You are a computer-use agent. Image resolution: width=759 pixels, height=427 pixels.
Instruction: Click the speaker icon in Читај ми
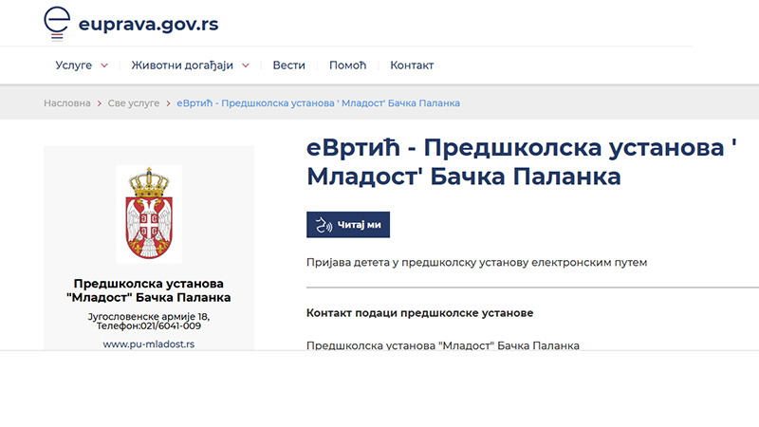(324, 225)
